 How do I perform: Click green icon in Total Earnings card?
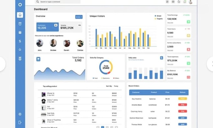[x=189, y=22]
